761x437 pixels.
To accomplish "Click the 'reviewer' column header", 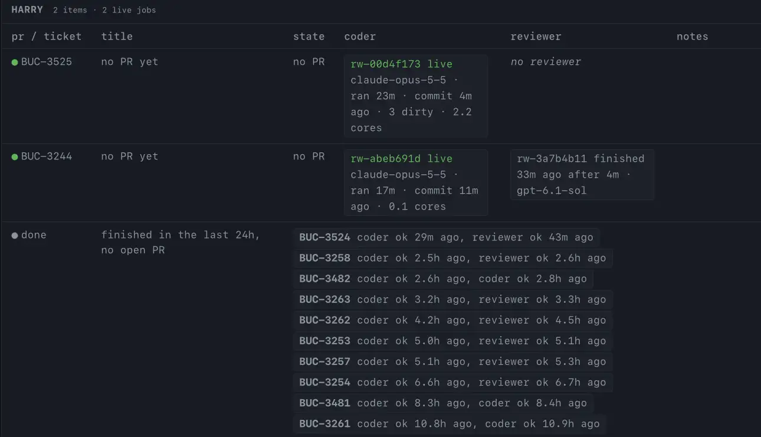I will point(536,36).
